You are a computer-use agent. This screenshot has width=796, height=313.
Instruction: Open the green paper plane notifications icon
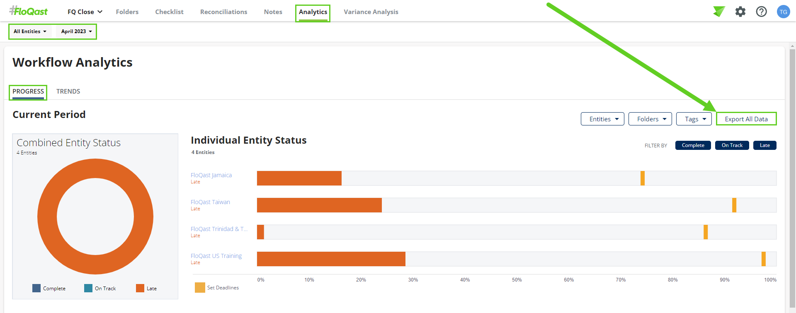click(719, 12)
